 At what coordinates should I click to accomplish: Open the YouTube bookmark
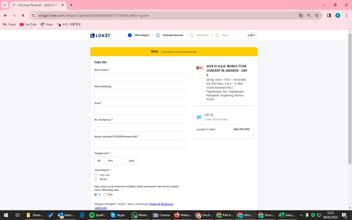pos(28,24)
